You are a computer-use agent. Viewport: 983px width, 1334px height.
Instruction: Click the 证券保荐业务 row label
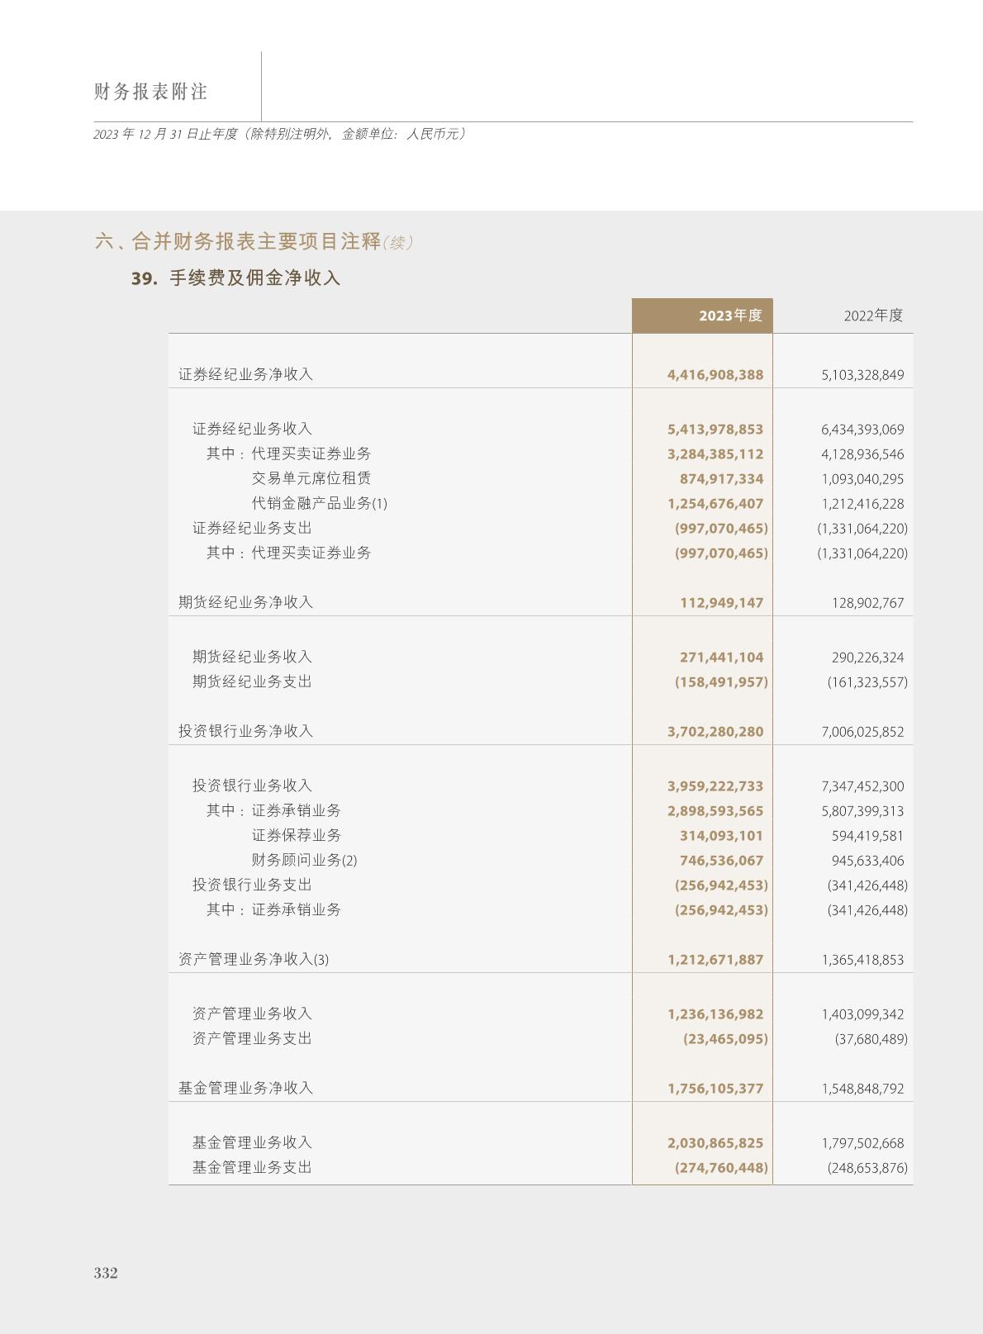[x=297, y=835]
